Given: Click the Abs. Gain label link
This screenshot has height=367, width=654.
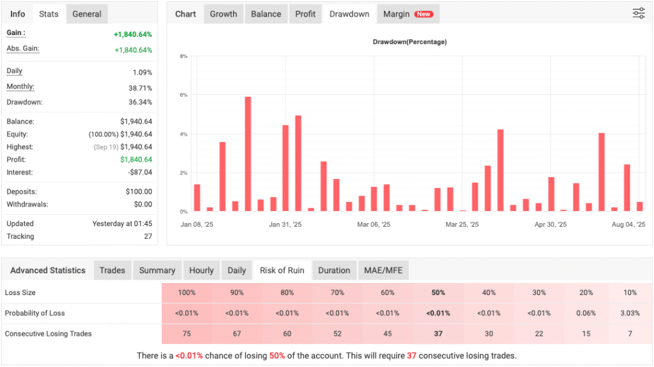Looking at the screenshot, I should (23, 48).
